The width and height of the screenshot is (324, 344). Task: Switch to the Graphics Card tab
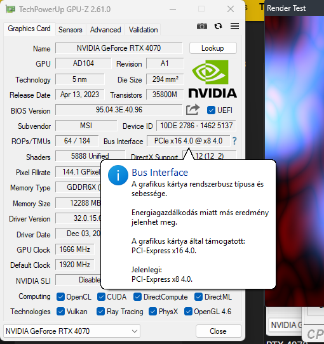pos(29,29)
